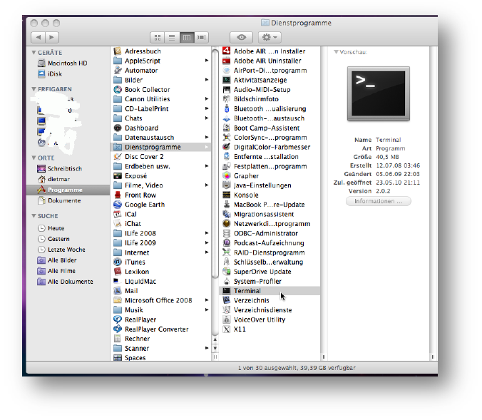The height and width of the screenshot is (420, 482).
Task: Select the X11 app icon
Action: coord(227,329)
